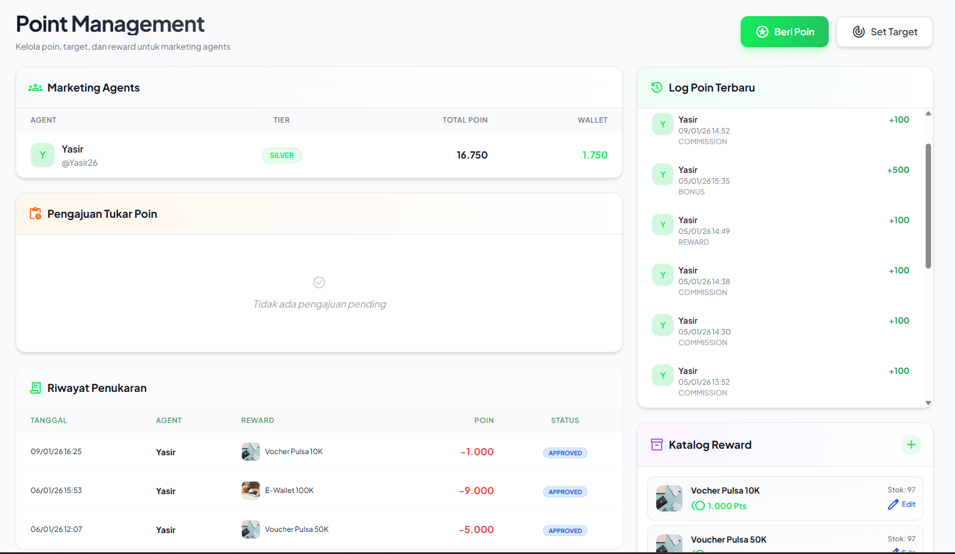Click the Katalog Reward archive box icon
This screenshot has height=554, width=955.
tap(657, 445)
